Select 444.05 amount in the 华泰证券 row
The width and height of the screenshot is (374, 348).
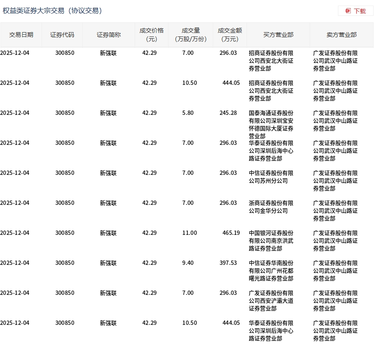point(231,323)
